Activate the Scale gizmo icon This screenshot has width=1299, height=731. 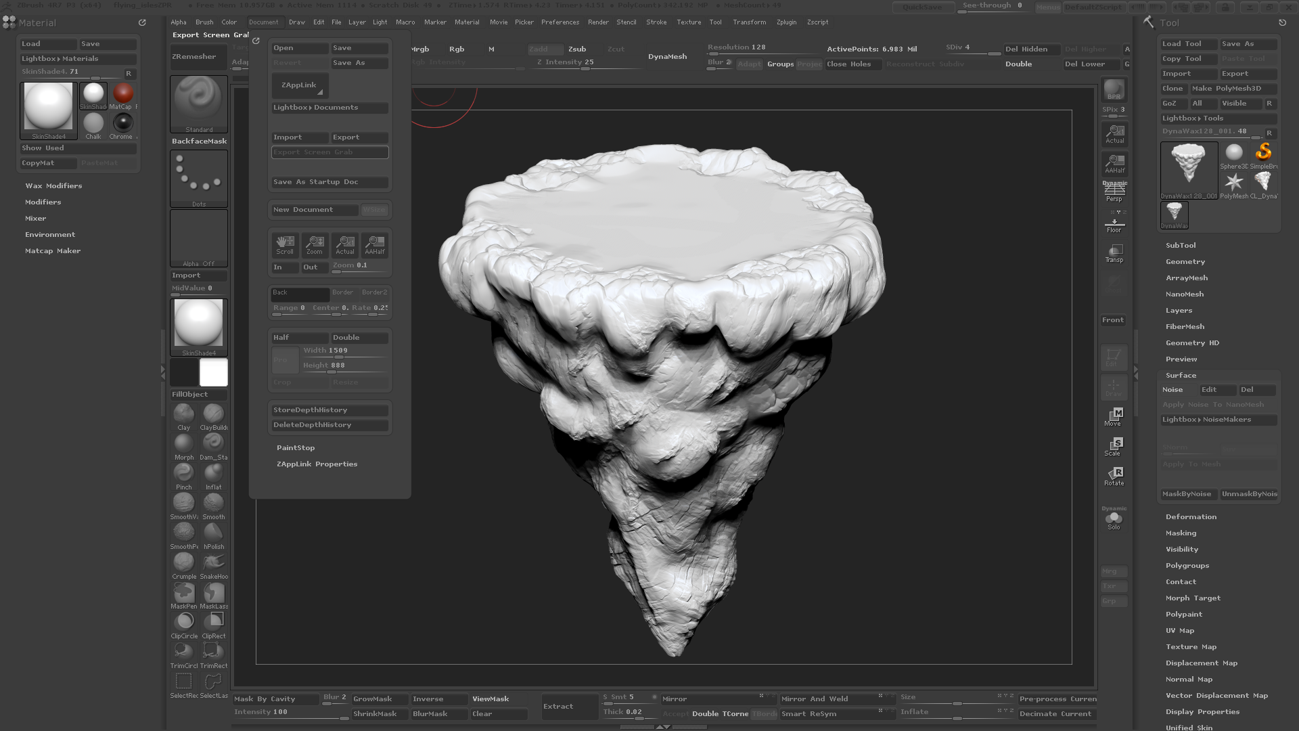[1114, 446]
